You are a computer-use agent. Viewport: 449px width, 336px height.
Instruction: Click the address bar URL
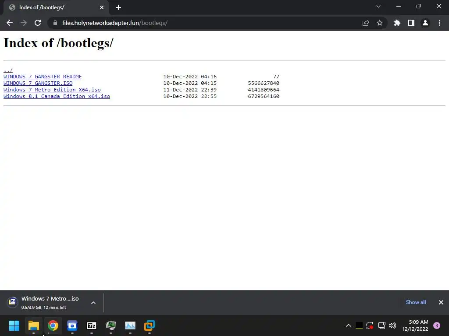click(114, 23)
